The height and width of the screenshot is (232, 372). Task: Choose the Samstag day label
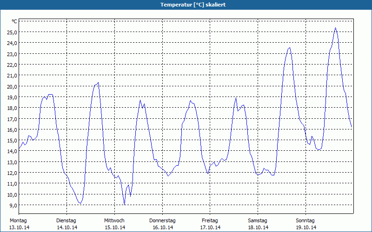point(258,220)
